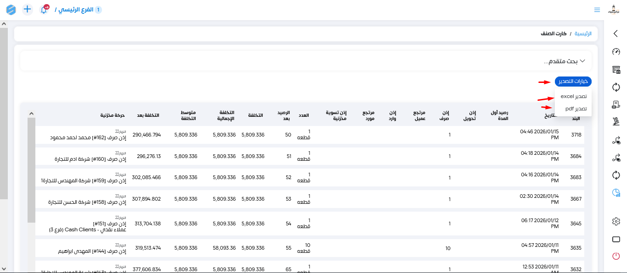
Task: Open the dashboard speedometer icon in sidebar
Action: pos(616,52)
